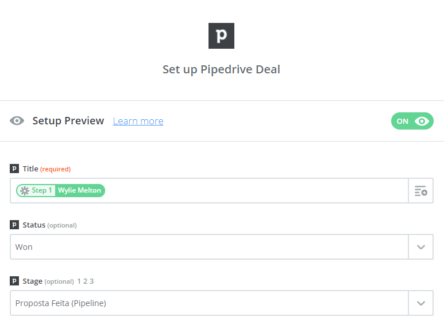The image size is (444, 325).
Task: Click the insert-field icon in the Title row
Action: [x=420, y=191]
